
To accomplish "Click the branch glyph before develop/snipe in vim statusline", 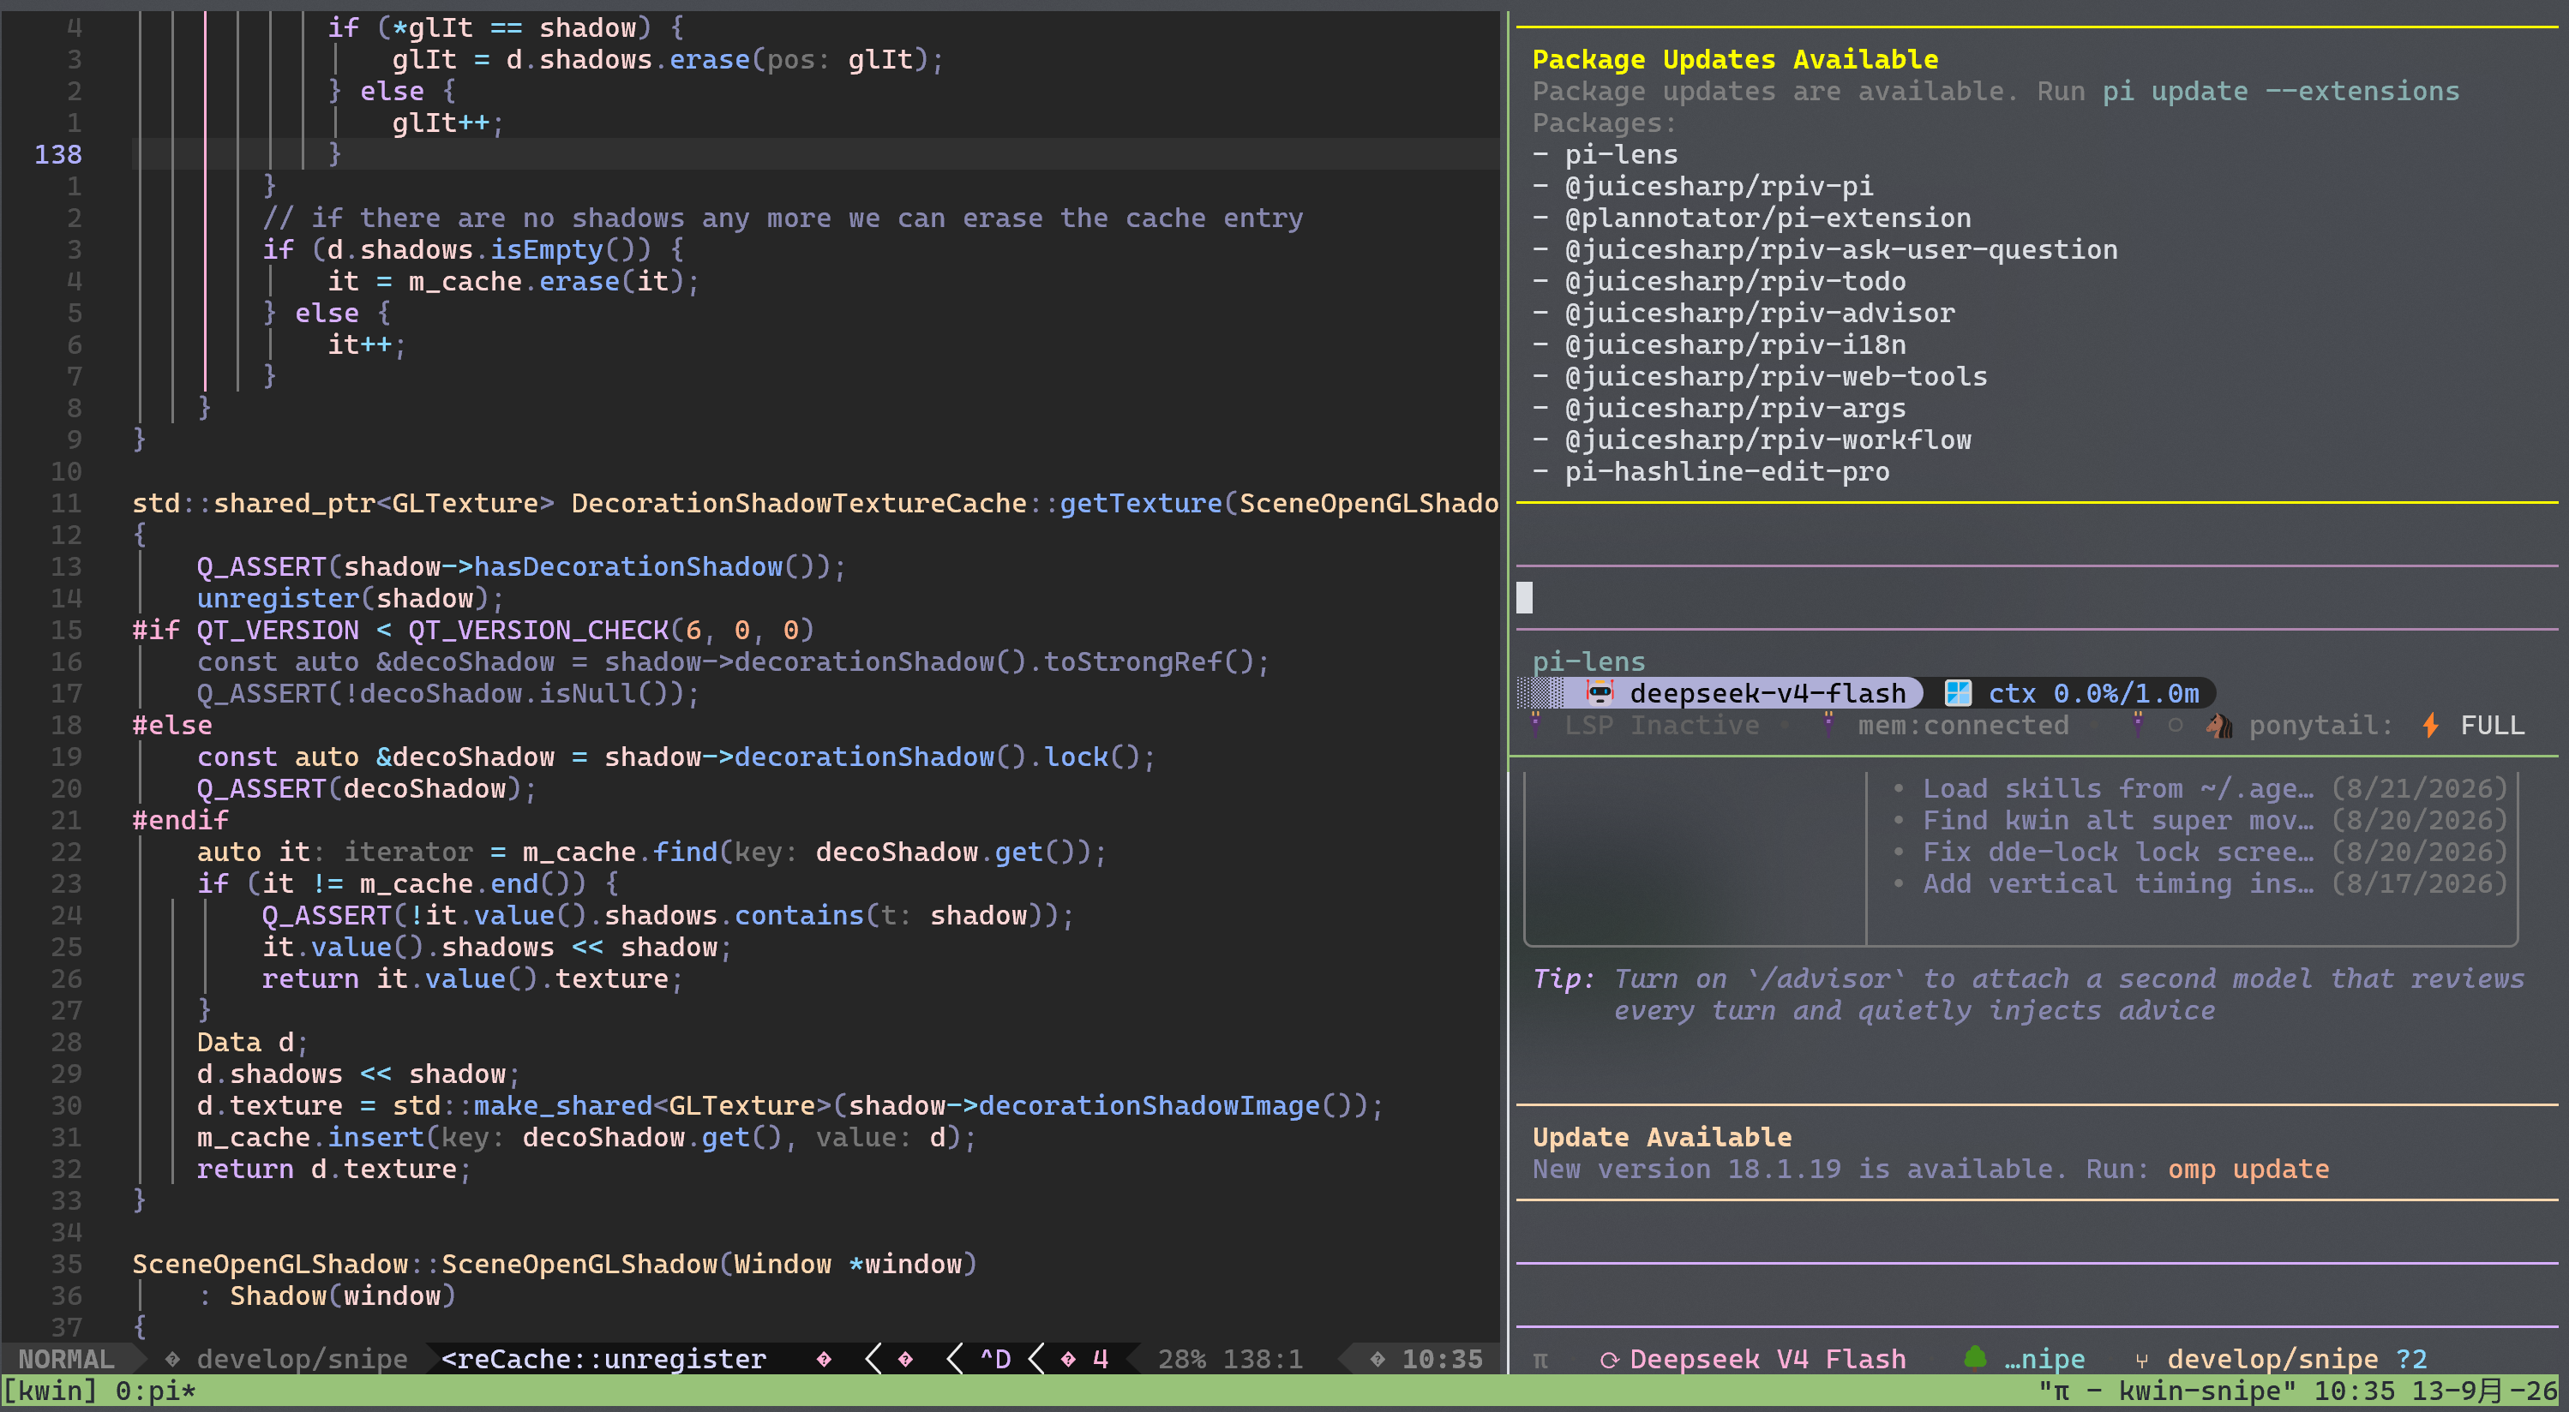I will 172,1359.
